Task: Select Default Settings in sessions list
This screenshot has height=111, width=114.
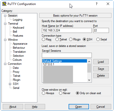Action: coord(65,61)
